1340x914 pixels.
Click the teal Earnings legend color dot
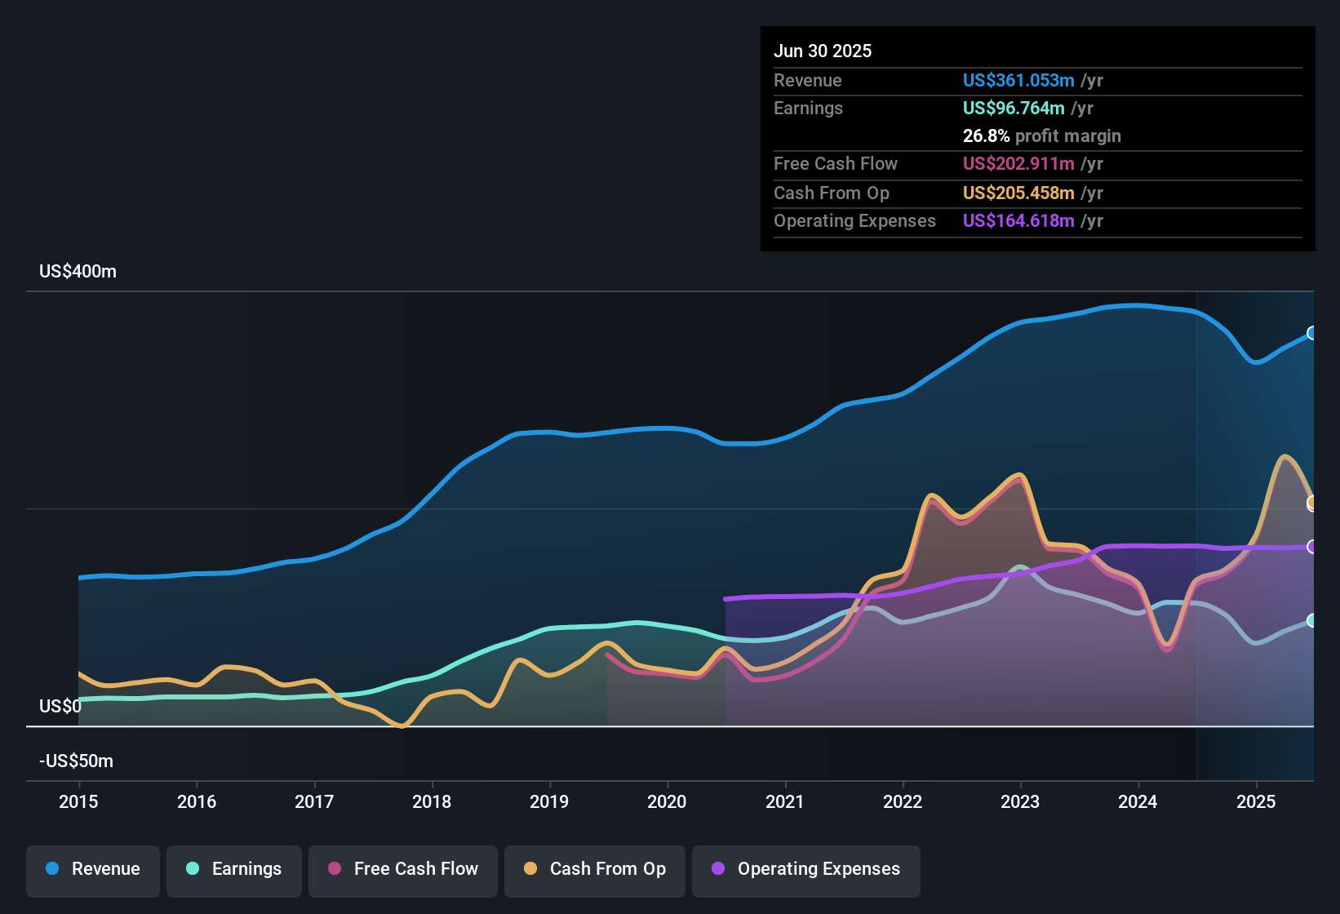coord(193,868)
